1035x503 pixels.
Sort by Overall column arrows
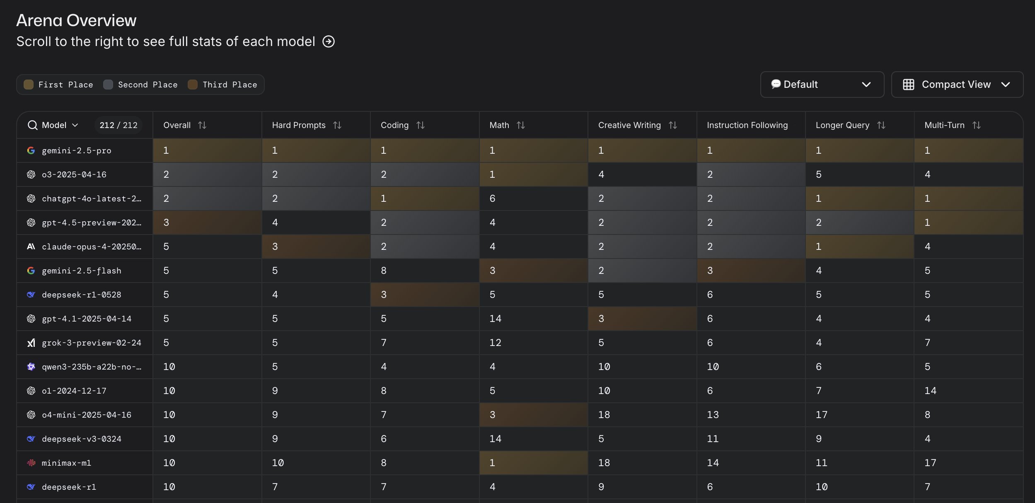(202, 125)
